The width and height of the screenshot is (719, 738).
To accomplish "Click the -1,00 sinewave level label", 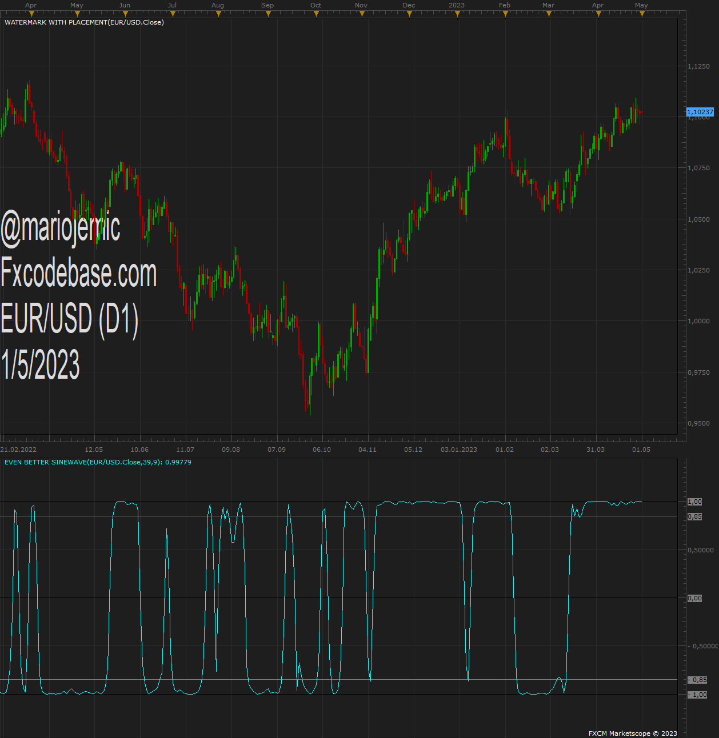I will pos(697,695).
